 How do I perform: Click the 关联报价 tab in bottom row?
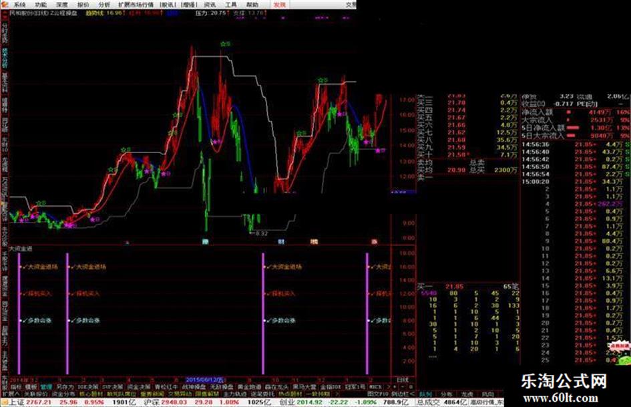[35, 394]
